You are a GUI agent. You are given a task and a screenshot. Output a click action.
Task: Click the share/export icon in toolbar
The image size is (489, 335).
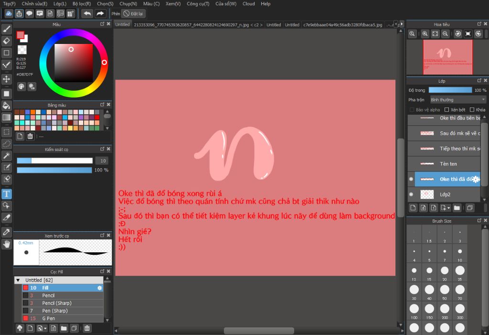click(19, 13)
